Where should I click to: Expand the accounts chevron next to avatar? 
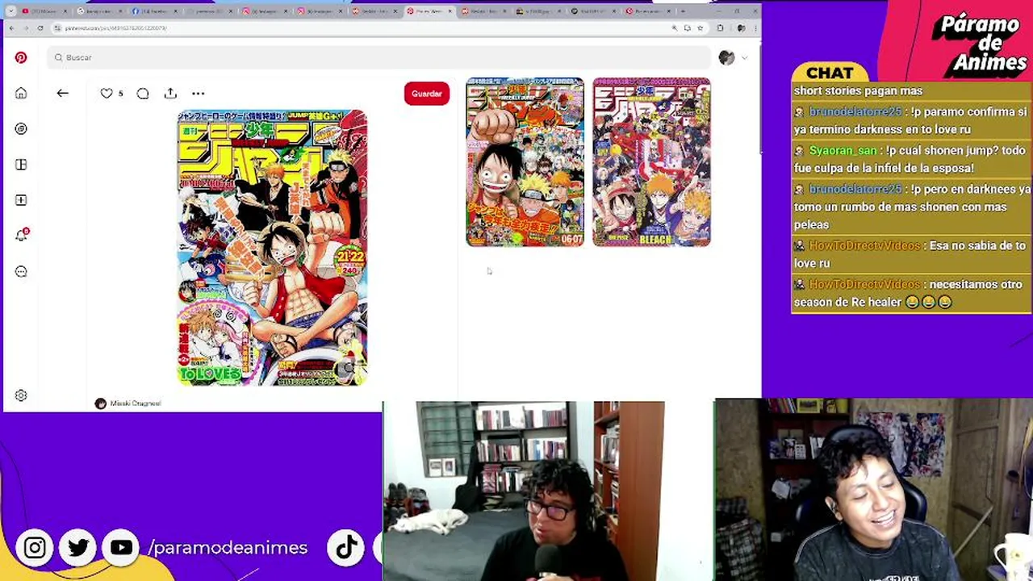click(744, 57)
